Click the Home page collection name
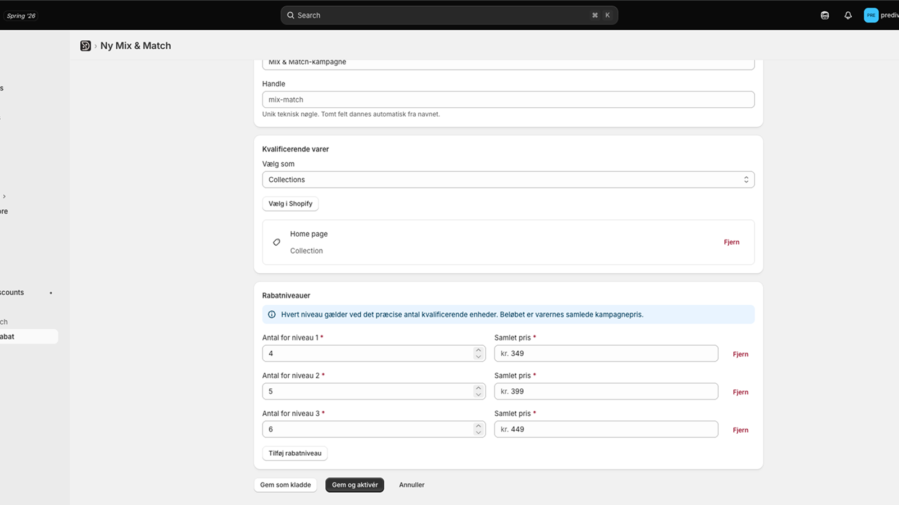Viewport: 899px width, 505px height. click(x=309, y=234)
